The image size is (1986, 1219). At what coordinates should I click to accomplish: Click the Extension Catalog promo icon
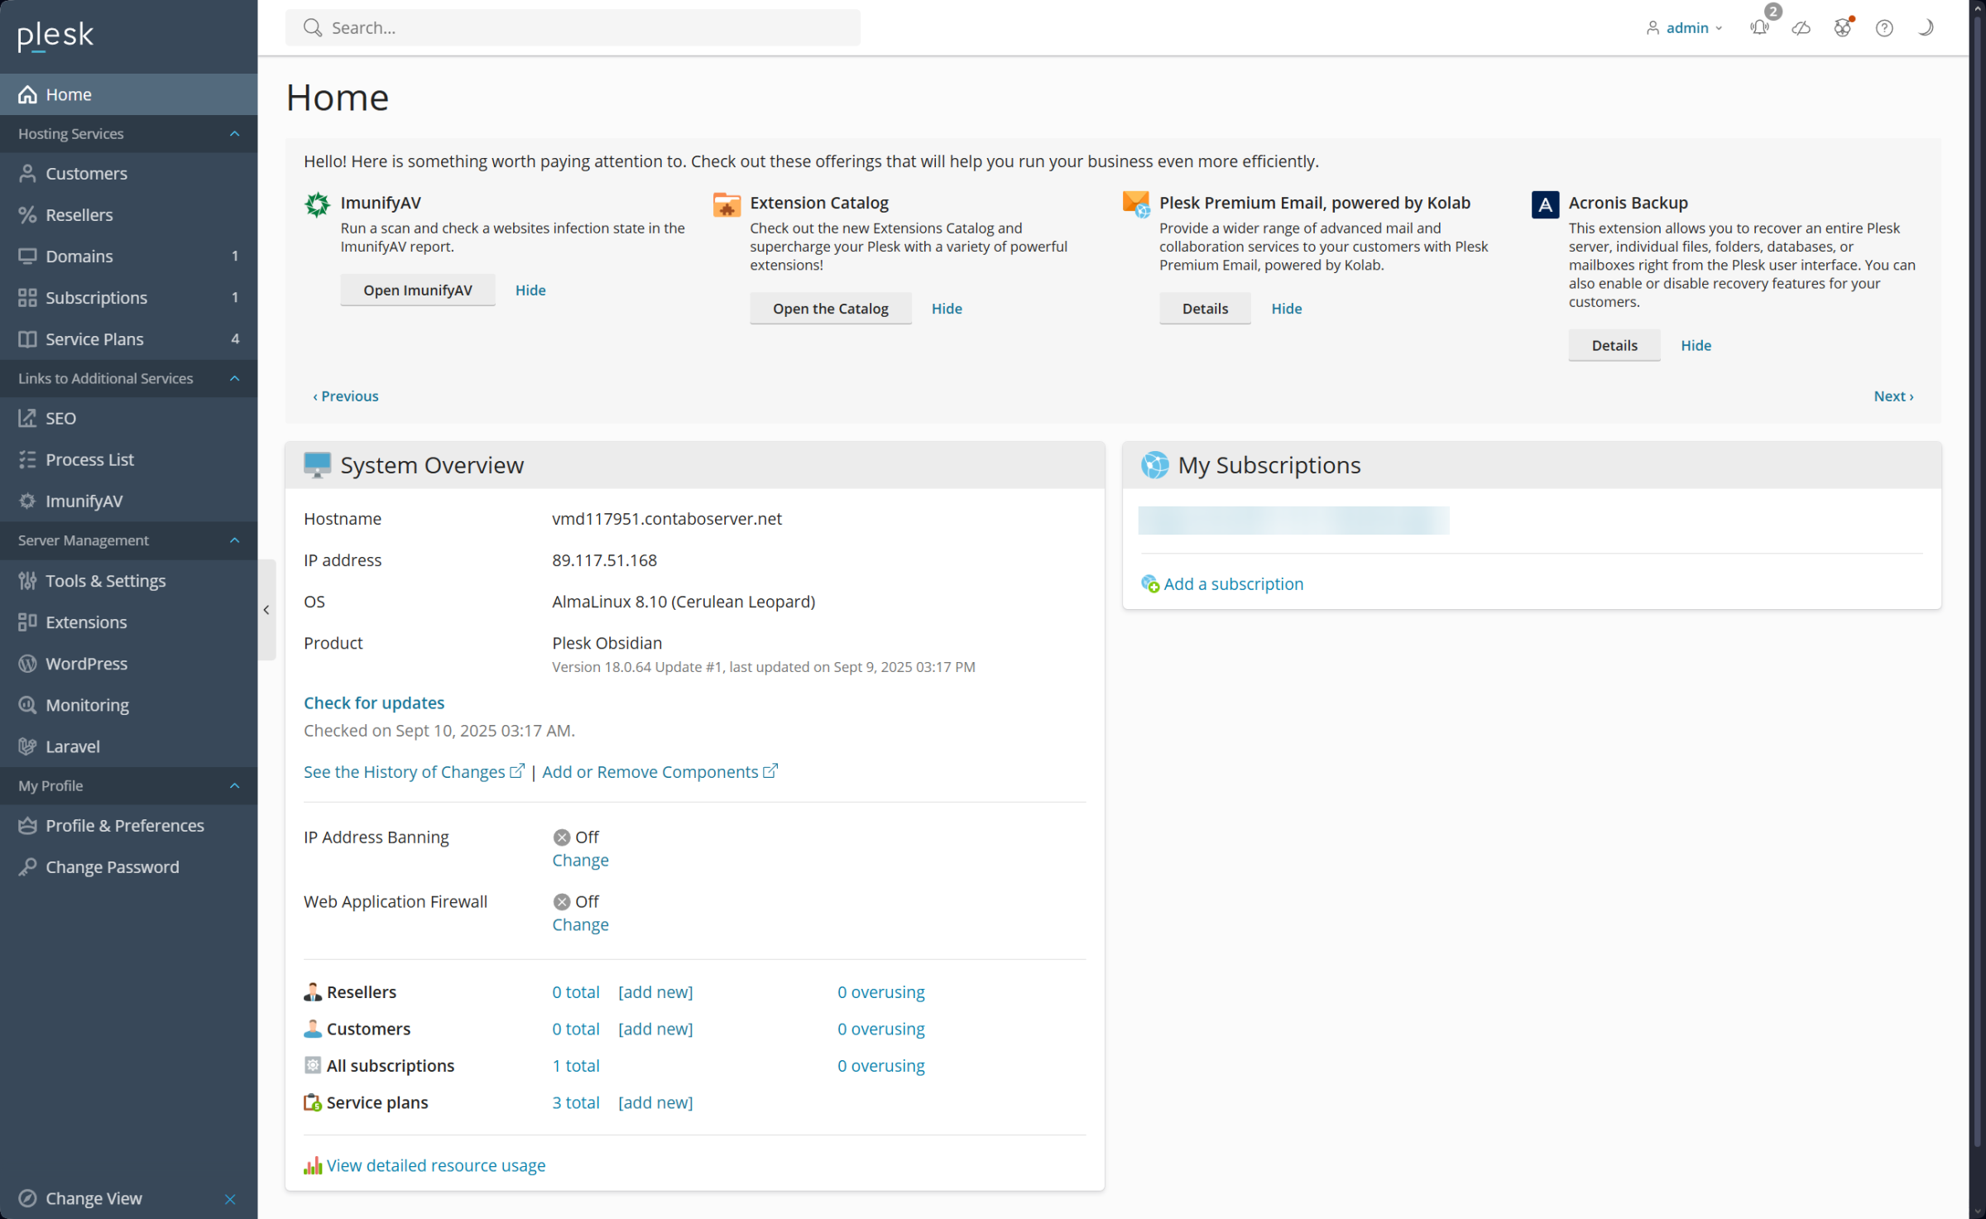(x=727, y=204)
